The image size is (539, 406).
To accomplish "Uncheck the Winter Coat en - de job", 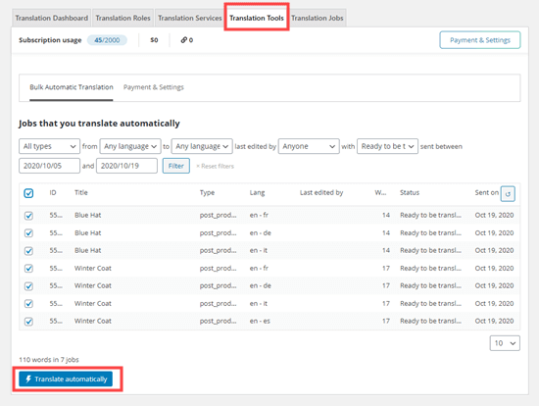I will tap(28, 286).
